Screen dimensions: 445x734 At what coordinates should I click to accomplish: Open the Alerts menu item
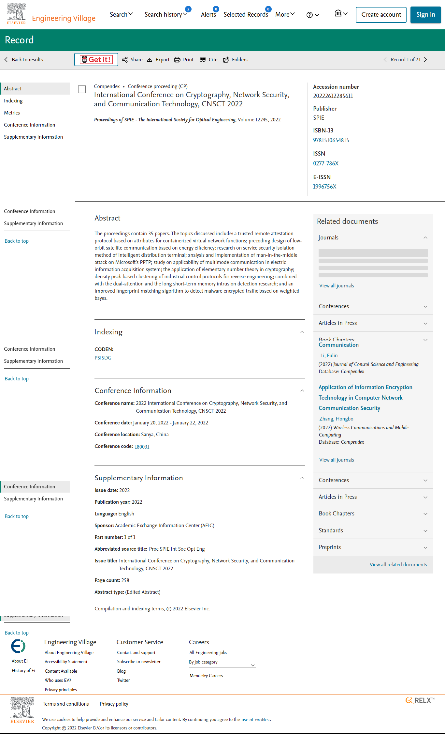pos(208,14)
